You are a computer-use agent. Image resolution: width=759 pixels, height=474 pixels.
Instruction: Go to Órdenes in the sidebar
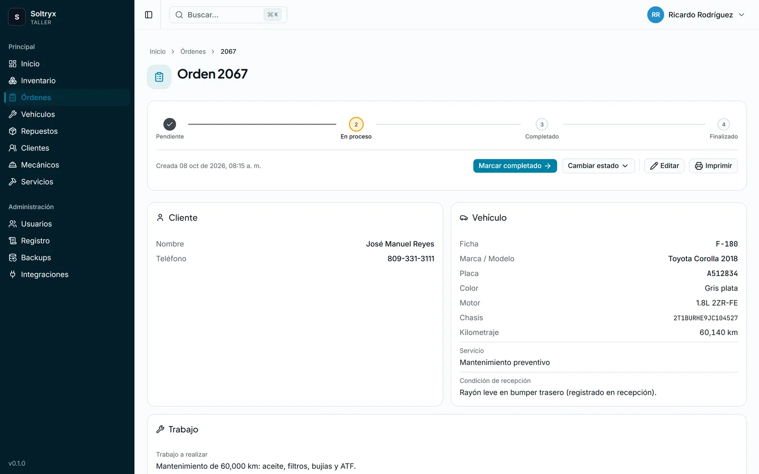[67, 97]
